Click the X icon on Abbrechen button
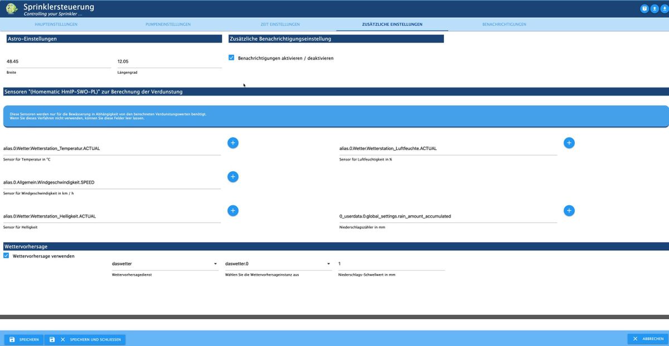The height and width of the screenshot is (346, 669). pyautogui.click(x=635, y=339)
